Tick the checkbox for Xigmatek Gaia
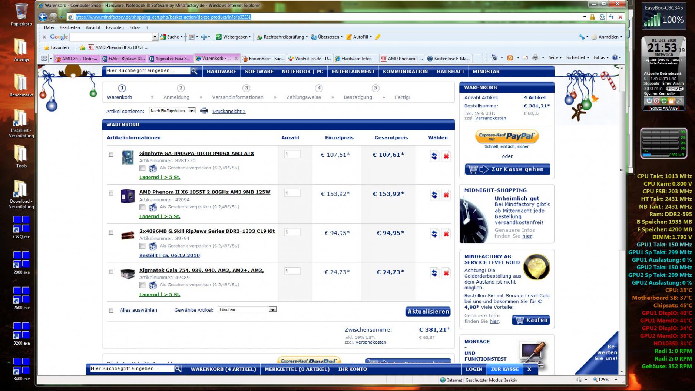The image size is (695, 391). [x=111, y=271]
